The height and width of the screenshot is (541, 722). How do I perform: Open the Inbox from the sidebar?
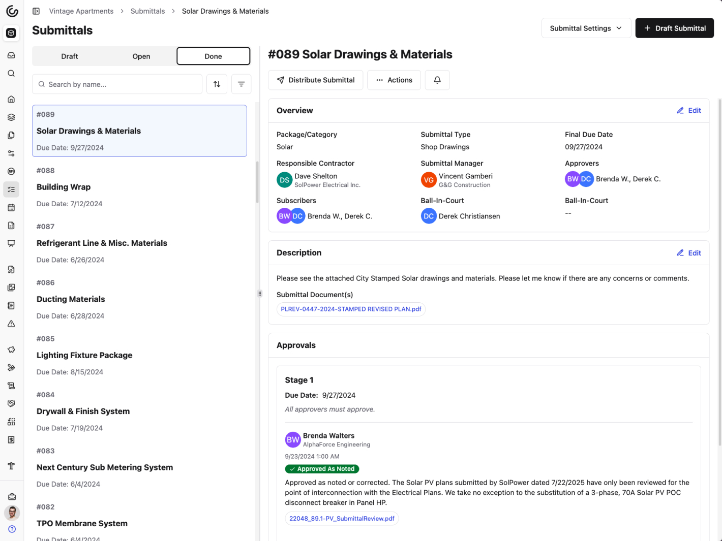click(11, 55)
